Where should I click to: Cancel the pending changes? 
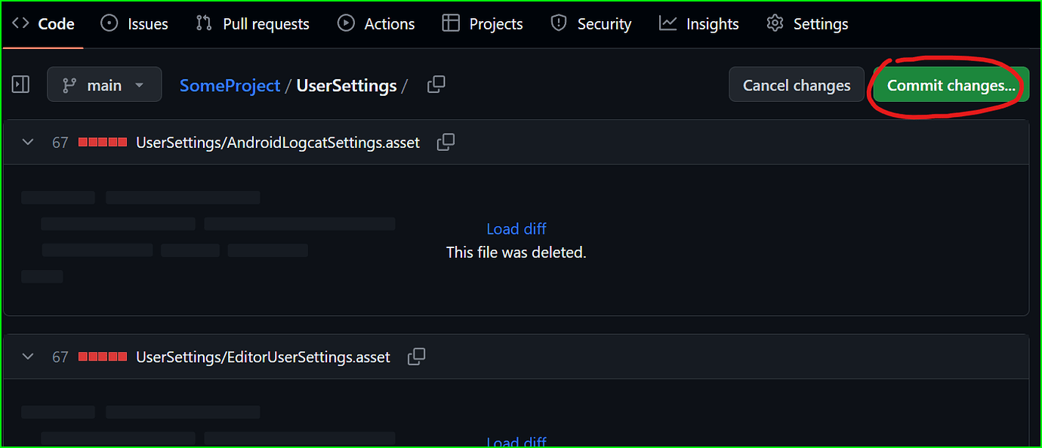point(796,84)
